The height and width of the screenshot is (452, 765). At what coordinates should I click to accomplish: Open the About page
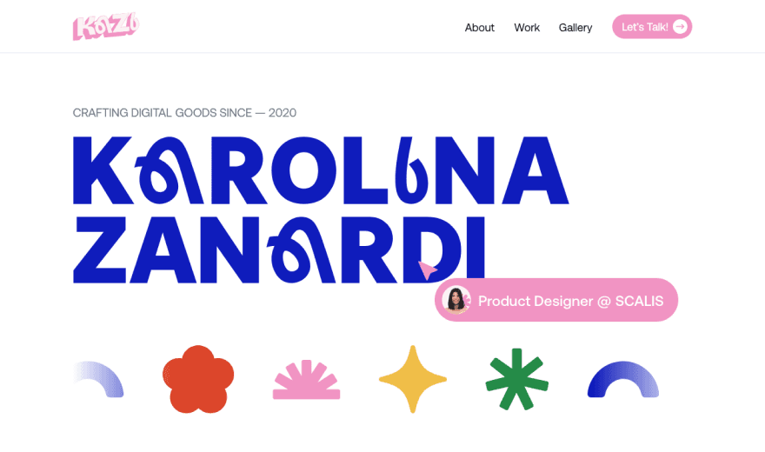479,27
